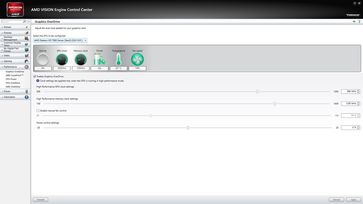
Task: Uncheck Enable Graphics OverDrive
Action: click(35, 76)
